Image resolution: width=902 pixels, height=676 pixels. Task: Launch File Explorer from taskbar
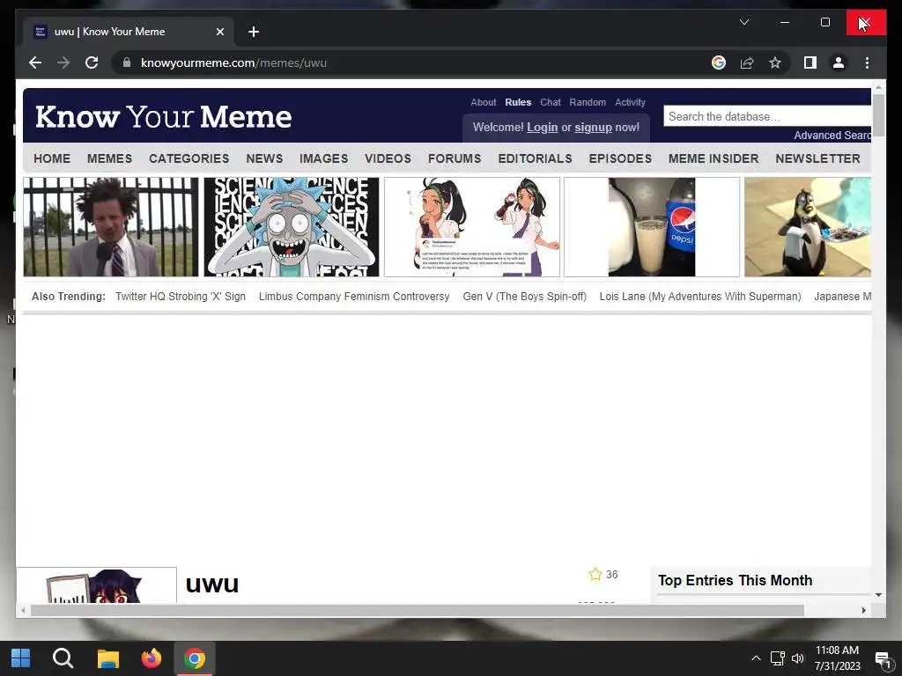[107, 658]
